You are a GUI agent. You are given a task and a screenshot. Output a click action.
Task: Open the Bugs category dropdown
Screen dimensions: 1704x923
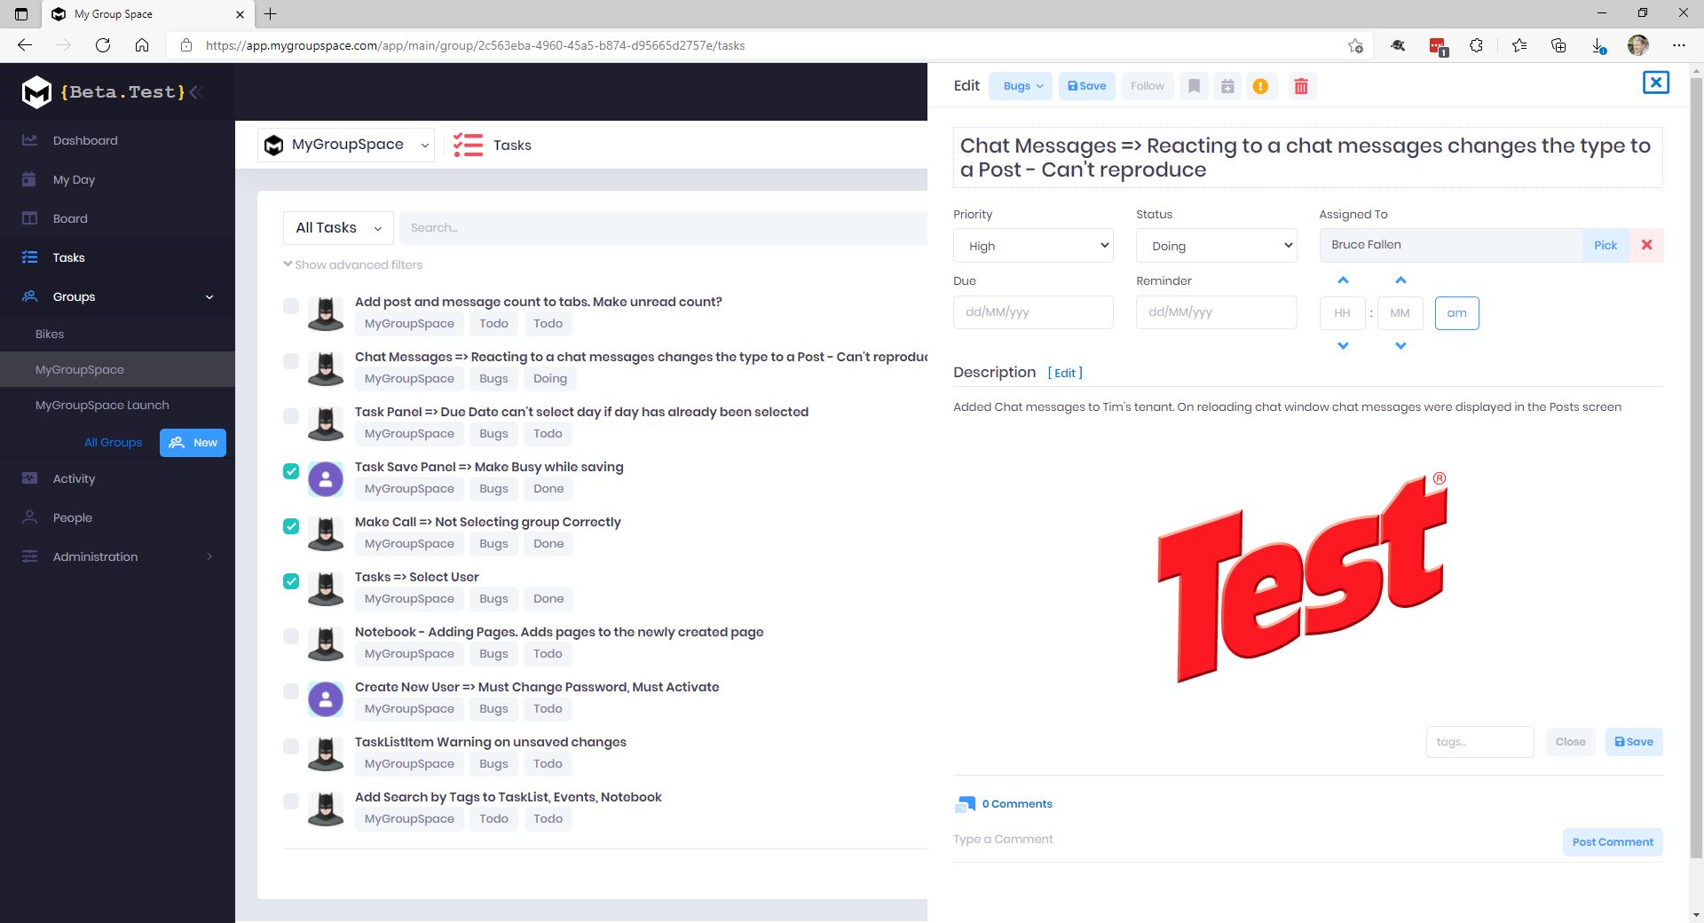1021,86
